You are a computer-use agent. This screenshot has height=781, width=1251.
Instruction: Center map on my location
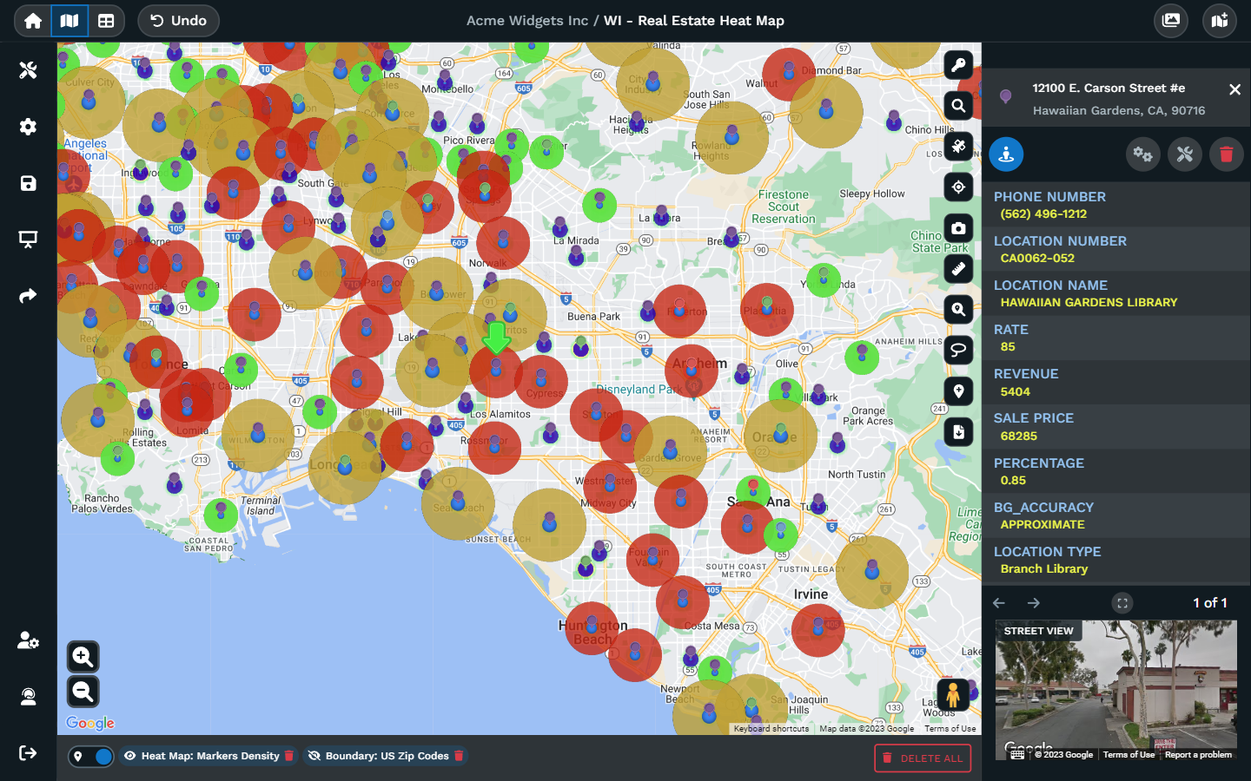958,187
